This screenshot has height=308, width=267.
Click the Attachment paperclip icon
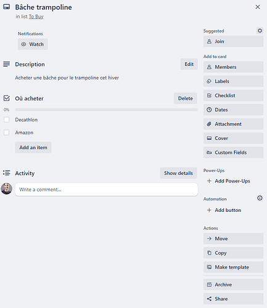(x=209, y=124)
